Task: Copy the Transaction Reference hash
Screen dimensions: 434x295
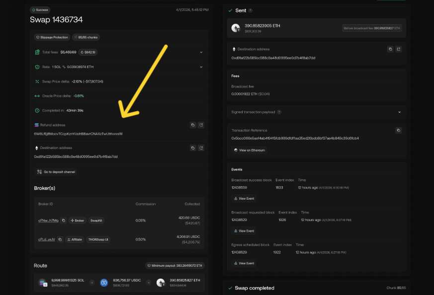Action: pyautogui.click(x=399, y=130)
